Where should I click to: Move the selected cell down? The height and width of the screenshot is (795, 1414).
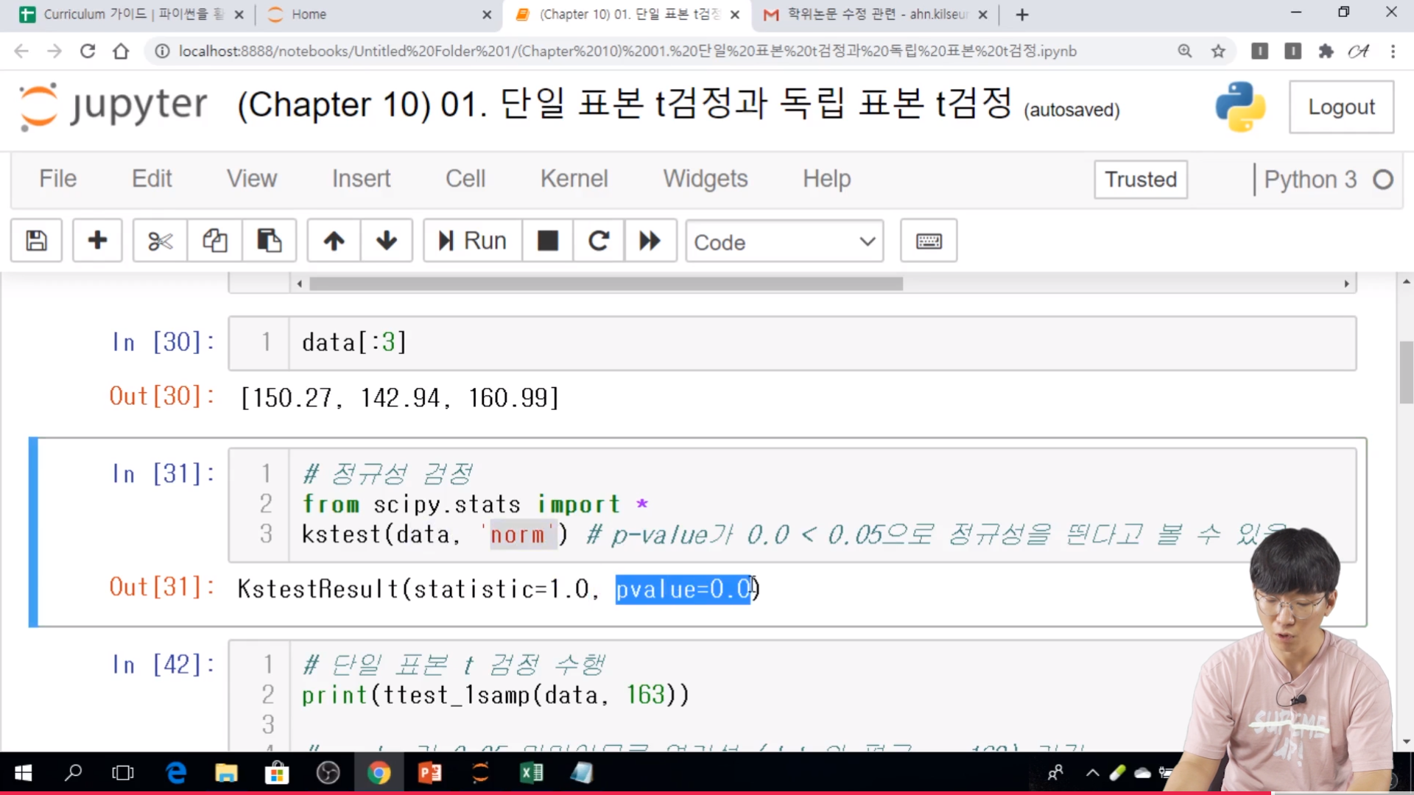pos(386,241)
